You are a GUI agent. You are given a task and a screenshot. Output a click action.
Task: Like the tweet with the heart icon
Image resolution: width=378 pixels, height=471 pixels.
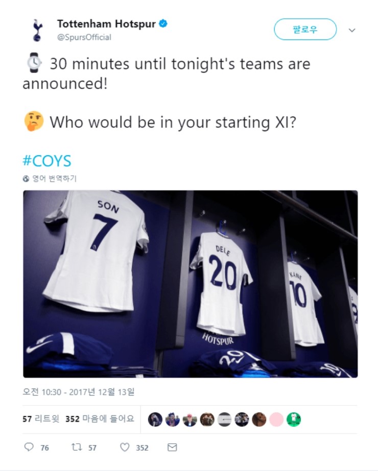coord(125,447)
